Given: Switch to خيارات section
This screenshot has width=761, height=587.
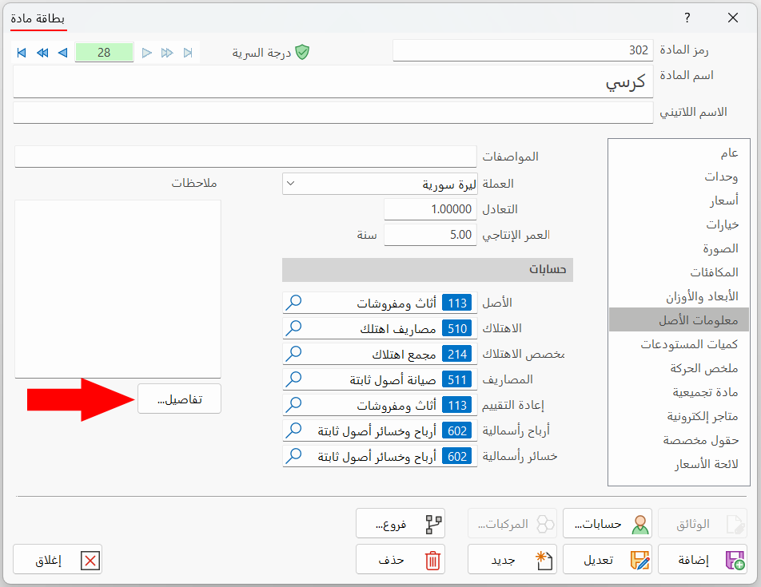Looking at the screenshot, I should 679,224.
